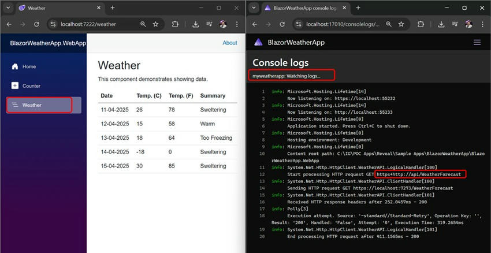
Task: Click the myweatherapp Watching logs status
Action: [x=287, y=76]
